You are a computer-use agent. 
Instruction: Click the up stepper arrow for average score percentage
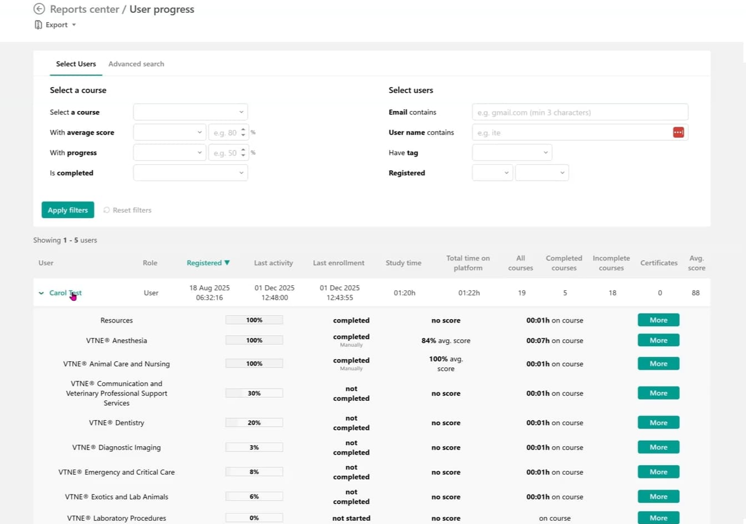pyautogui.click(x=243, y=129)
